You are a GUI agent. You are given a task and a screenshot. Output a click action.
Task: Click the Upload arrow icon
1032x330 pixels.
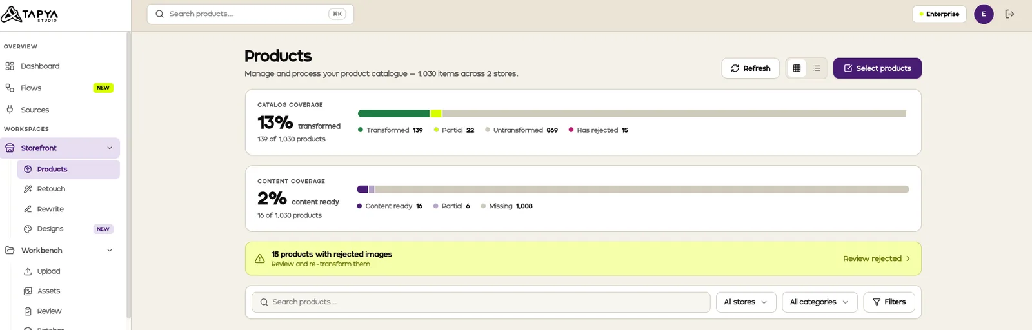pyautogui.click(x=28, y=271)
